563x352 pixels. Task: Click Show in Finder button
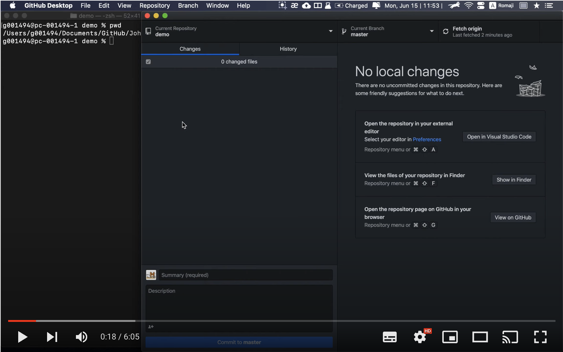click(514, 180)
